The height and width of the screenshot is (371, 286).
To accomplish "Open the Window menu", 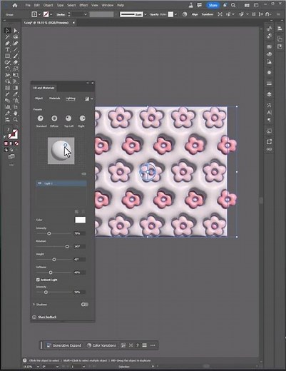I will pos(108,5).
